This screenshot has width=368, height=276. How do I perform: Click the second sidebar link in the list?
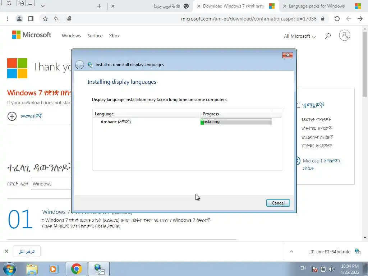[x=316, y=128]
